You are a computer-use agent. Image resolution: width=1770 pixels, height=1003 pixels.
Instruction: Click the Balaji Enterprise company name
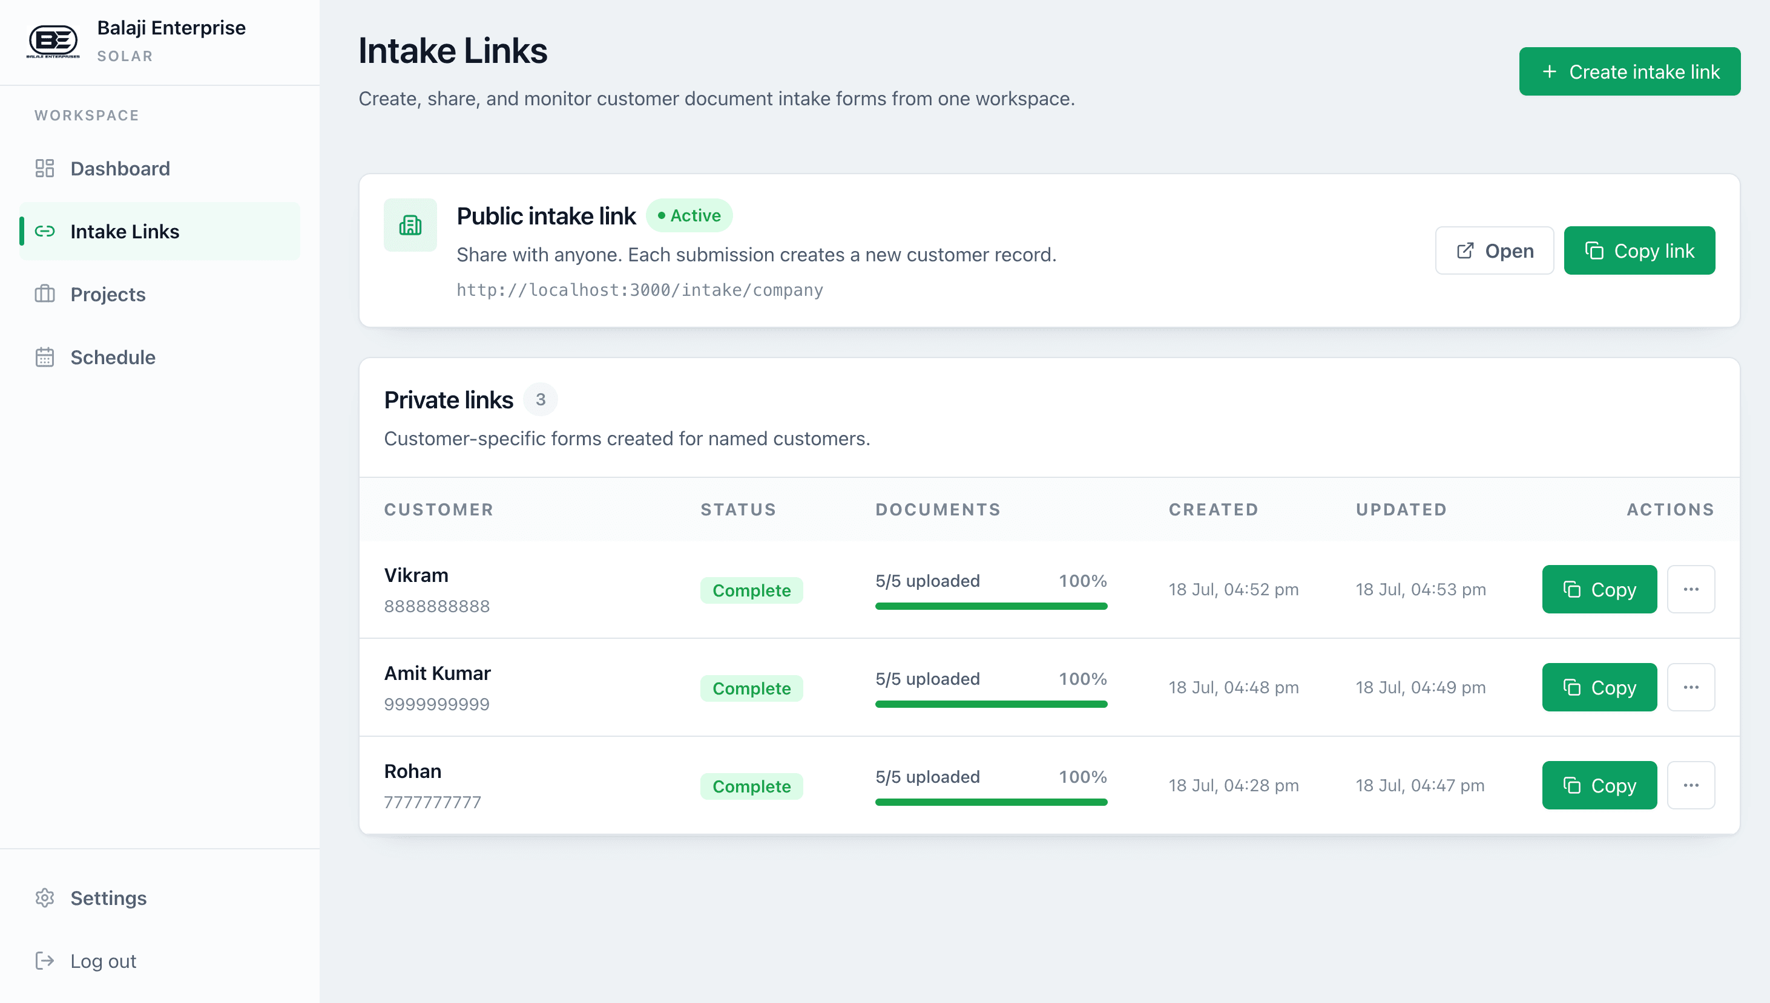coord(171,28)
